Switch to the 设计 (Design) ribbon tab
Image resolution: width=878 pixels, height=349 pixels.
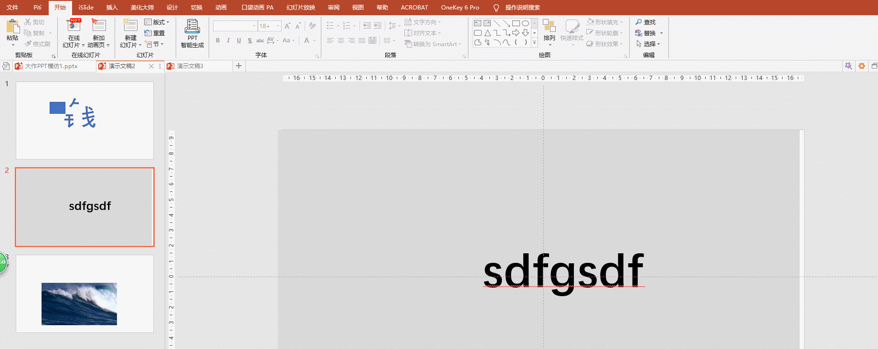pos(172,7)
